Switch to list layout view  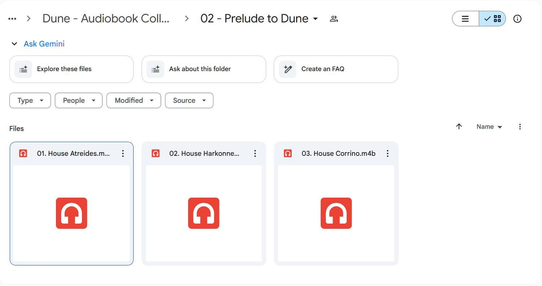[x=465, y=19]
